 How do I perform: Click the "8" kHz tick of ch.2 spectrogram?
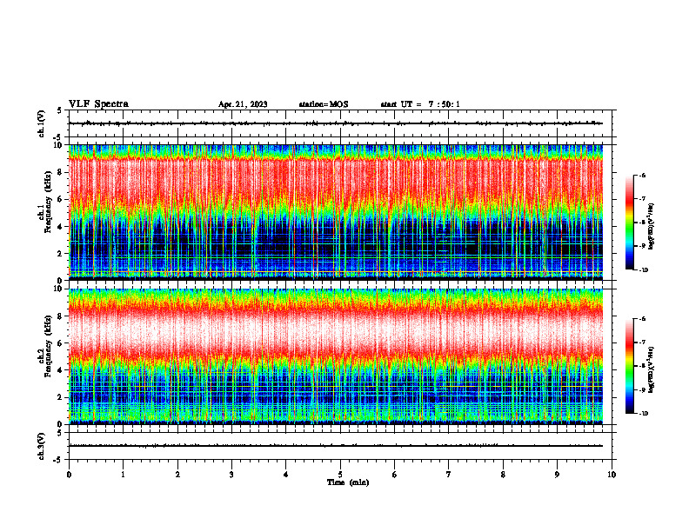[61, 316]
